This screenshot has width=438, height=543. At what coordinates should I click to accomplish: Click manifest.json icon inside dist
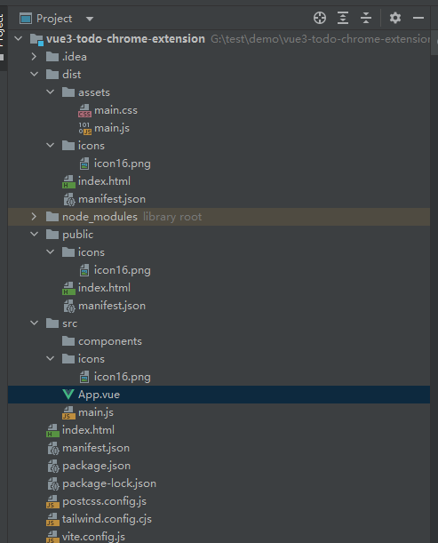tap(69, 199)
